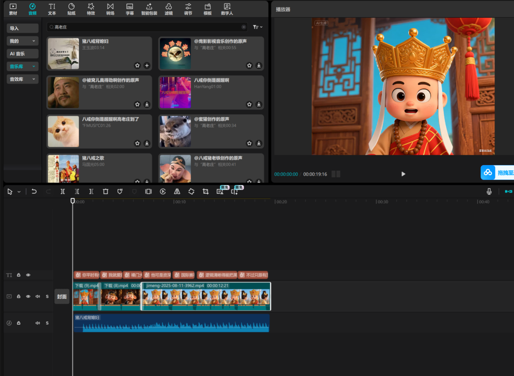Open the 数字人 digital human tab

coord(227,9)
